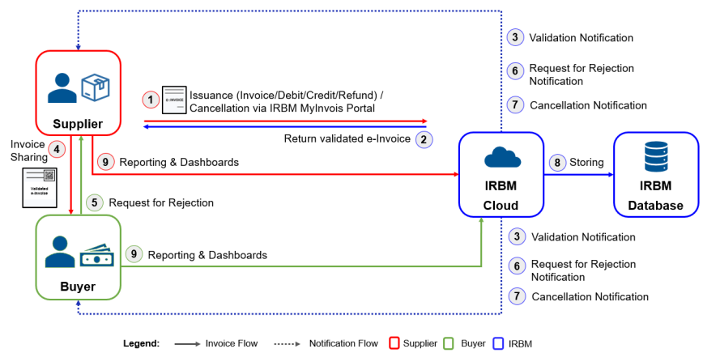
Task: Click "Validation Notification" label below IRBM Cloud
Action: [583, 237]
